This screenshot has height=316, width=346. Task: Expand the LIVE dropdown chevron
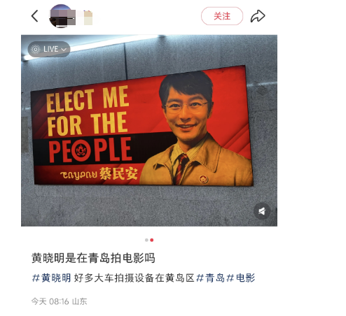coord(64,50)
